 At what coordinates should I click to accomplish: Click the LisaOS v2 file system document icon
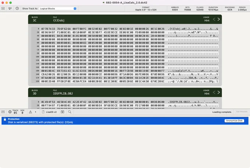tap(43, 112)
